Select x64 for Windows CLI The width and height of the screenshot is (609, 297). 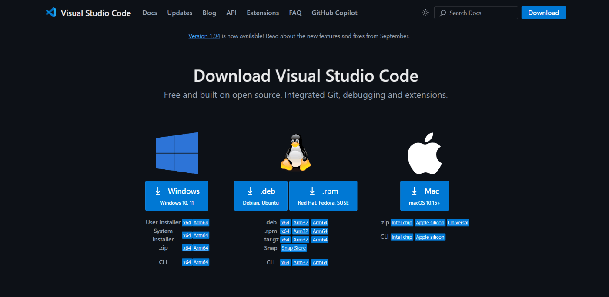click(x=187, y=262)
